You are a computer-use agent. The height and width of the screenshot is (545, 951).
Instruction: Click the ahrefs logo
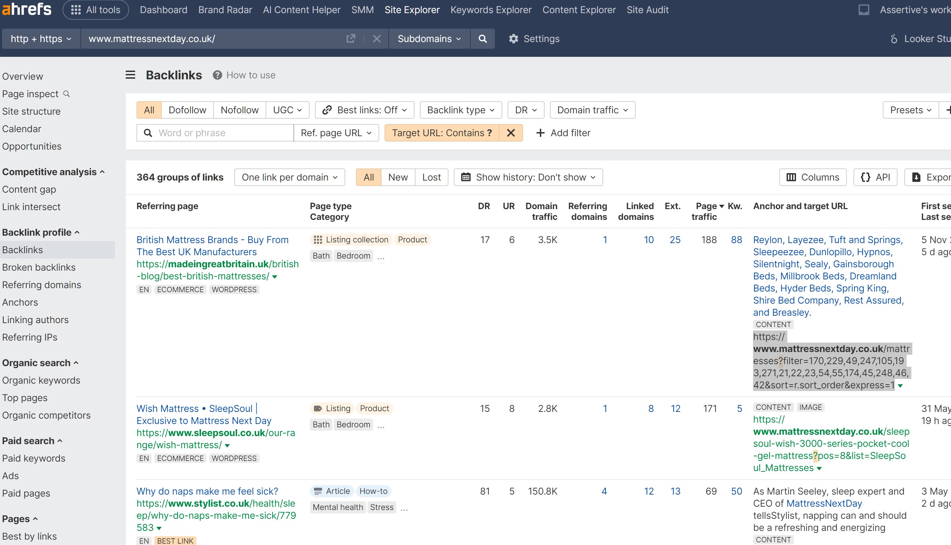(x=26, y=9)
